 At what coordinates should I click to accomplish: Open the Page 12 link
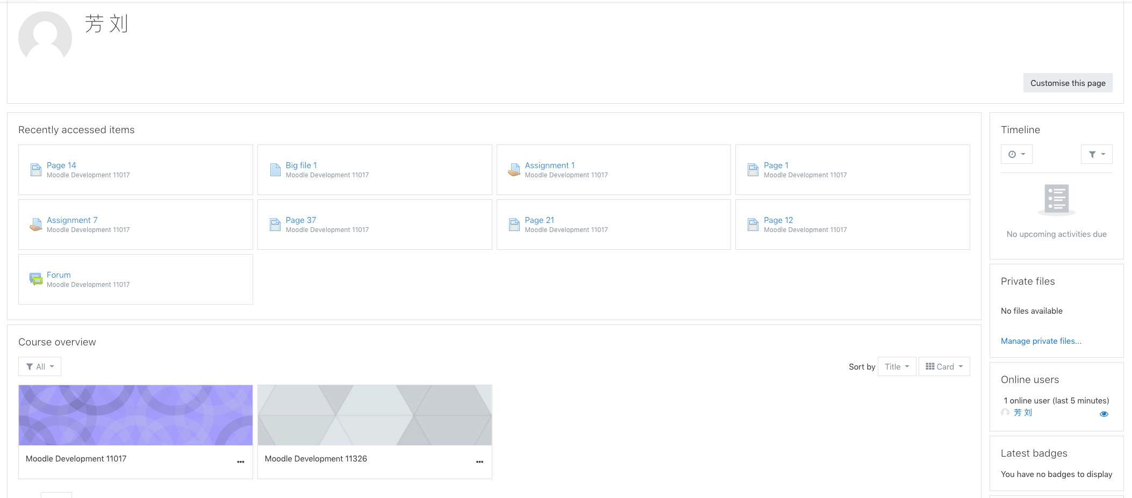(x=778, y=220)
